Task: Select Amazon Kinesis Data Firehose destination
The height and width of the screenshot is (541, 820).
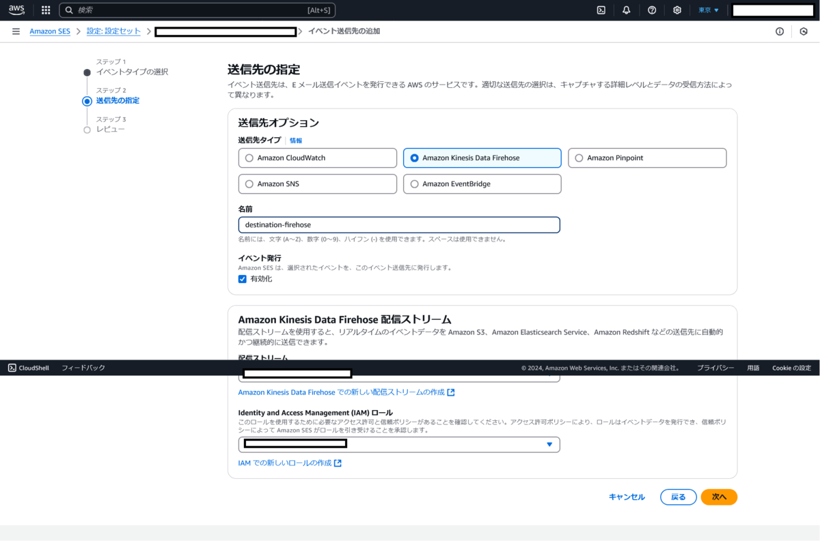Action: (x=482, y=158)
